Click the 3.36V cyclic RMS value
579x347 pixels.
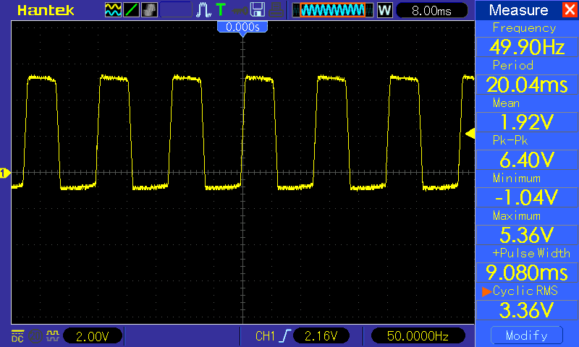[x=527, y=310]
